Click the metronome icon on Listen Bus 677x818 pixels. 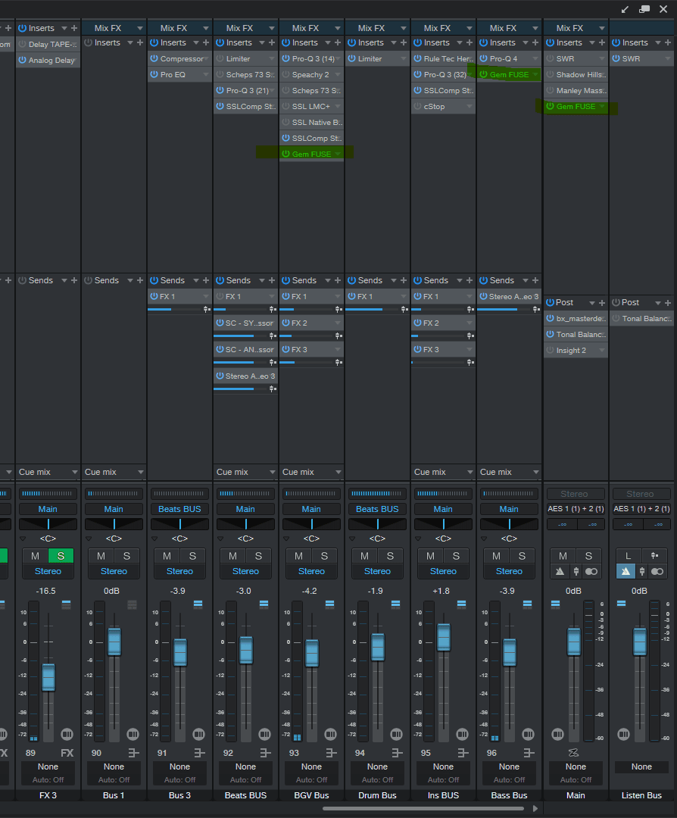(x=626, y=572)
